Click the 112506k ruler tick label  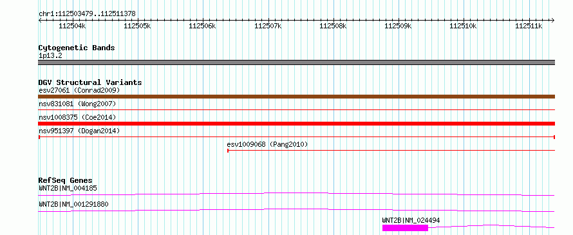click(202, 26)
